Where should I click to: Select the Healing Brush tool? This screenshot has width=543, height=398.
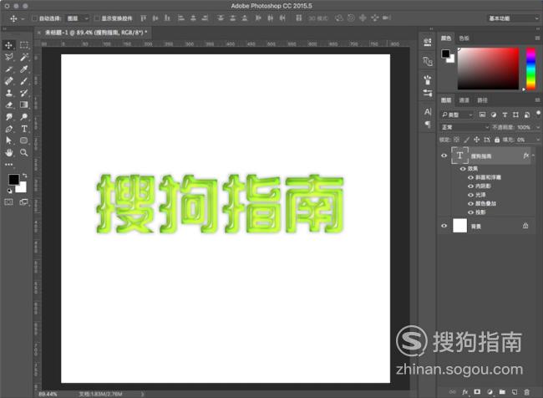[8, 81]
